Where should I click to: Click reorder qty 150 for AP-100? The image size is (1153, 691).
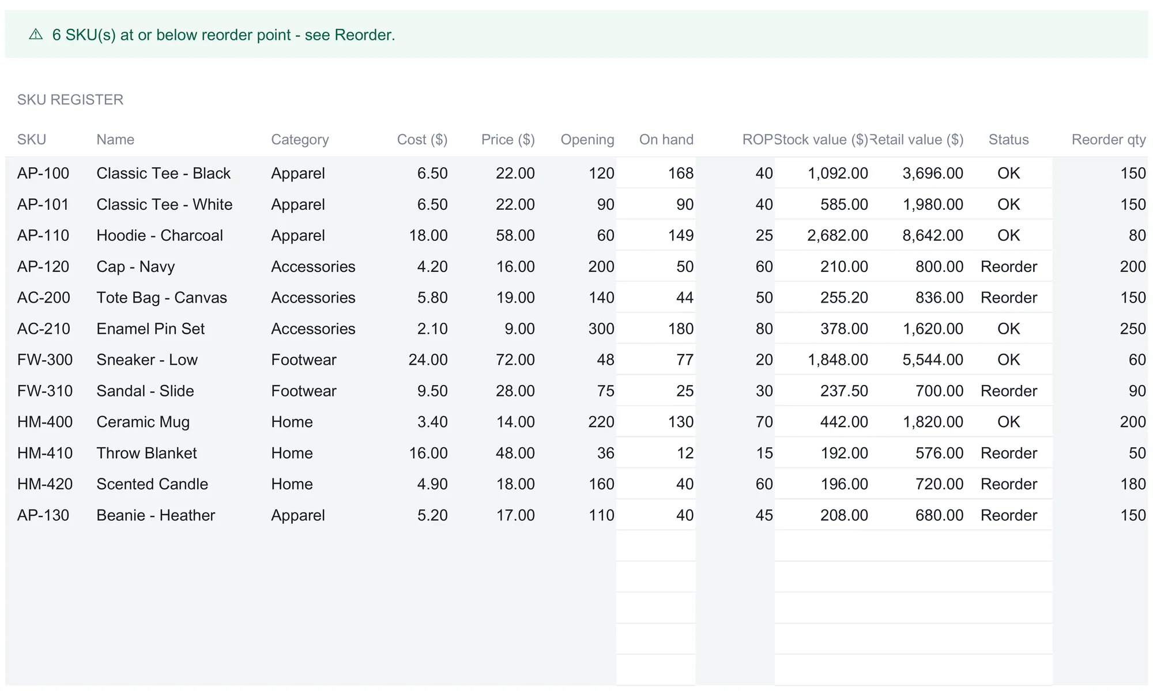point(1133,173)
